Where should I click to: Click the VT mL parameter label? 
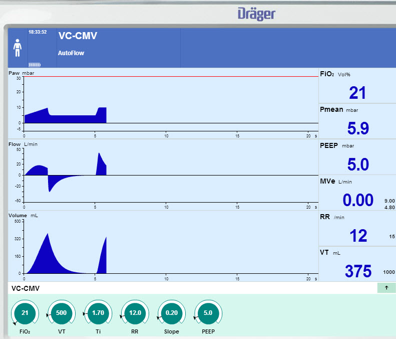330,253
